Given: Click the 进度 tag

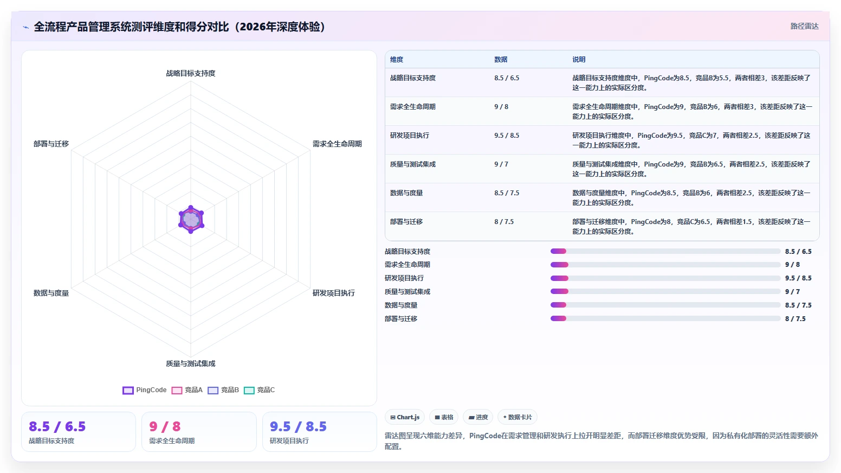Looking at the screenshot, I should point(478,417).
